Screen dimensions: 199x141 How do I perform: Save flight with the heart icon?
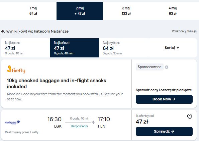click(190, 117)
